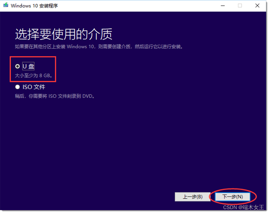Image resolution: width=269 pixels, height=213 pixels.
Task: Click the heading 选择要使用的介质
Action: (64, 34)
